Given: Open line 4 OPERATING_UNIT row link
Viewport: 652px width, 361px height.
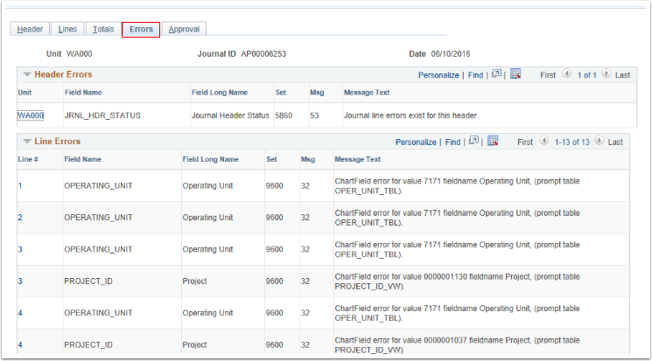Looking at the screenshot, I should tap(20, 313).
